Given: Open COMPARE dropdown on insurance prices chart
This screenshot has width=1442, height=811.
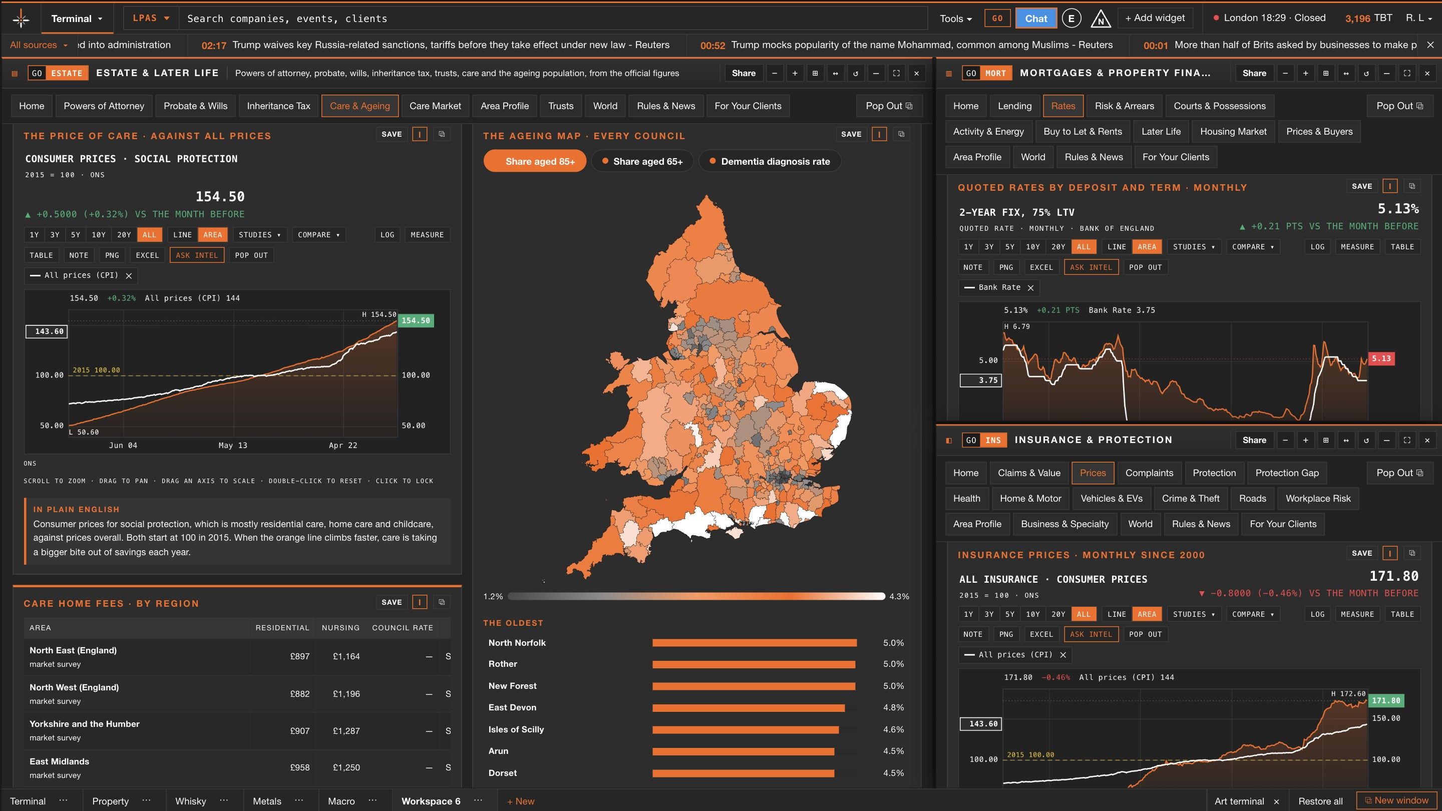Looking at the screenshot, I should coord(1253,615).
